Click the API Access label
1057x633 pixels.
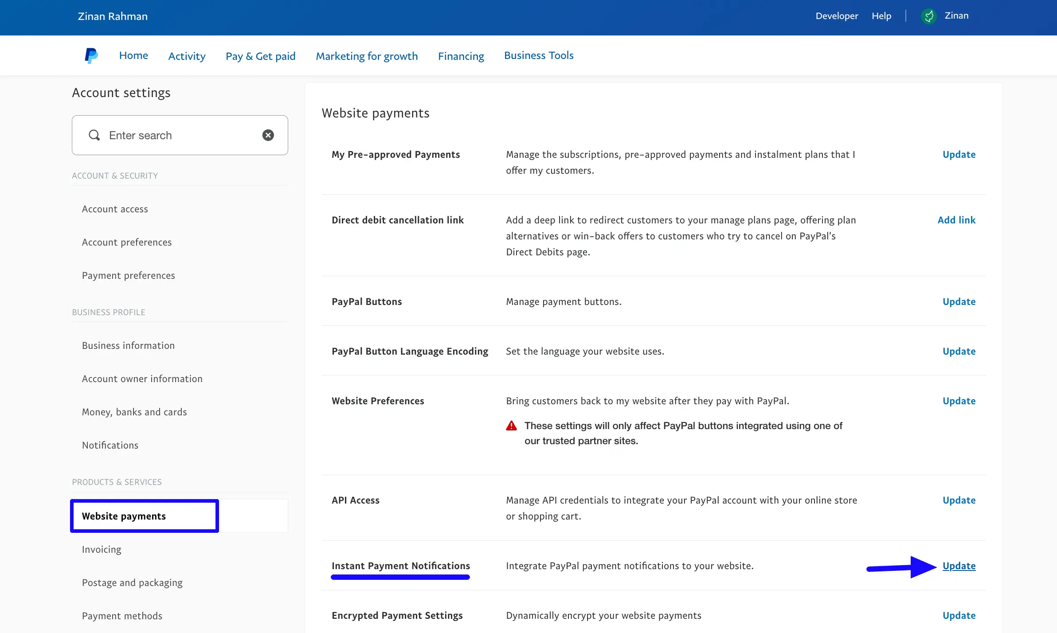click(x=356, y=500)
